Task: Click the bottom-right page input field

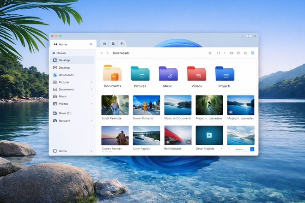Action: (x=241, y=149)
